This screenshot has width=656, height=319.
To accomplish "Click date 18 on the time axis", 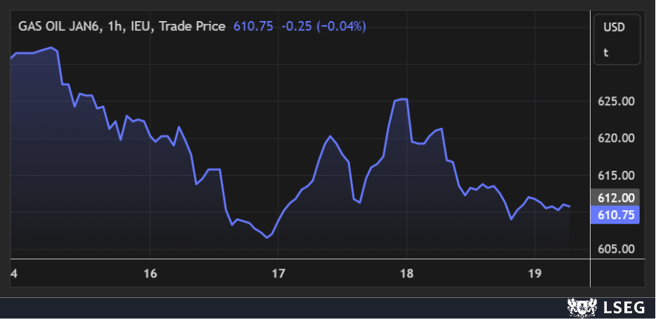I will coord(406,273).
